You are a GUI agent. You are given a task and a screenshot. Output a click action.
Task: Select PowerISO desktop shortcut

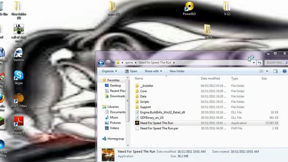(x=189, y=9)
